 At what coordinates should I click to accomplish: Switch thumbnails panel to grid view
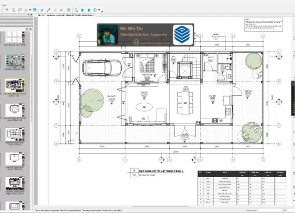click(31, 29)
